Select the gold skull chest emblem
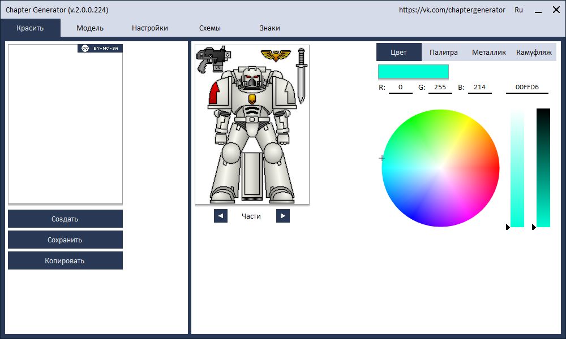Screen dimensions: 566x339 click(x=252, y=99)
